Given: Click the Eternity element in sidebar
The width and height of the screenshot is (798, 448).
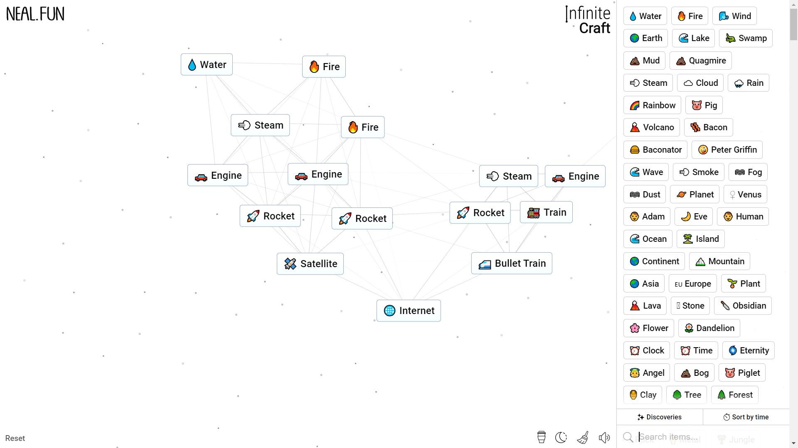Looking at the screenshot, I should pyautogui.click(x=748, y=350).
